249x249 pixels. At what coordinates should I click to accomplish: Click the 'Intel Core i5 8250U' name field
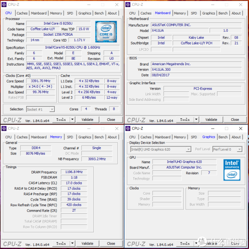(x=58, y=23)
